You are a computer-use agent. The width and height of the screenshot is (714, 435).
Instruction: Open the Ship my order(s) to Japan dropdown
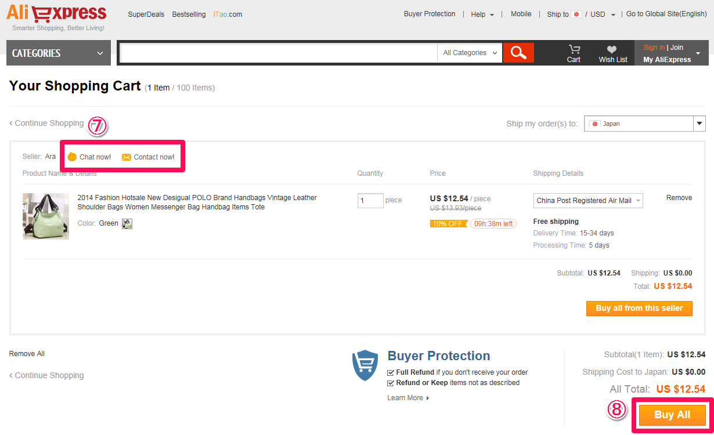click(x=645, y=124)
